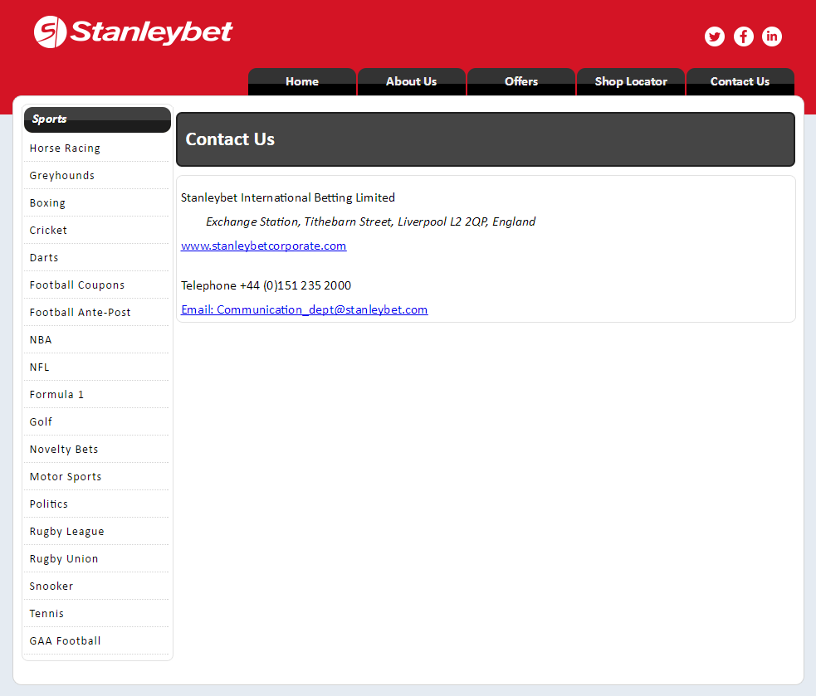Viewport: 816px width, 696px height.
Task: Choose Tennis from the sports list
Action: [96, 614]
